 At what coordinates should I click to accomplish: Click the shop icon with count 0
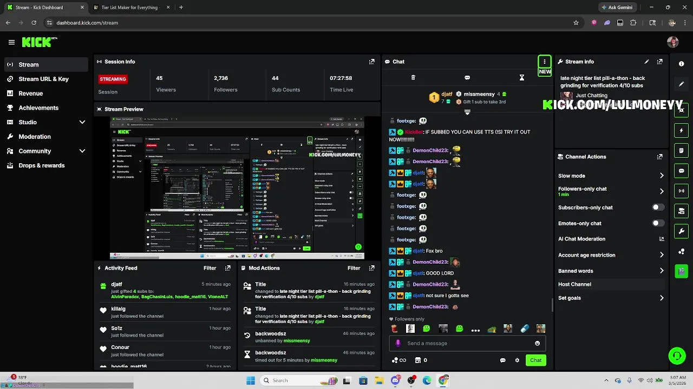click(x=421, y=360)
